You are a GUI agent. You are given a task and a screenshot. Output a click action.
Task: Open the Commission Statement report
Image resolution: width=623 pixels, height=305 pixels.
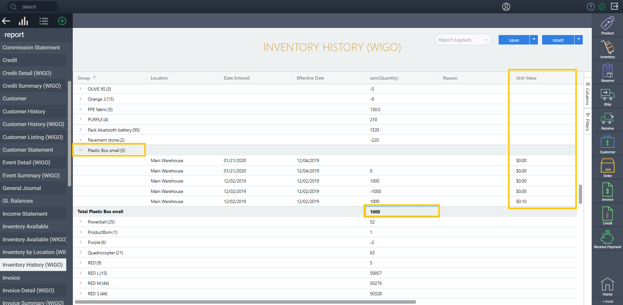pos(33,47)
